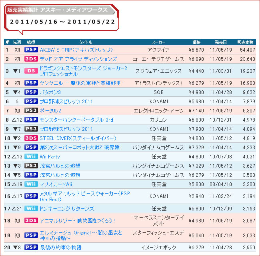This screenshot has height=256, width=260.
Task: Click the Wii badge beside ドンキーコング リターンズ
Action: click(31, 208)
